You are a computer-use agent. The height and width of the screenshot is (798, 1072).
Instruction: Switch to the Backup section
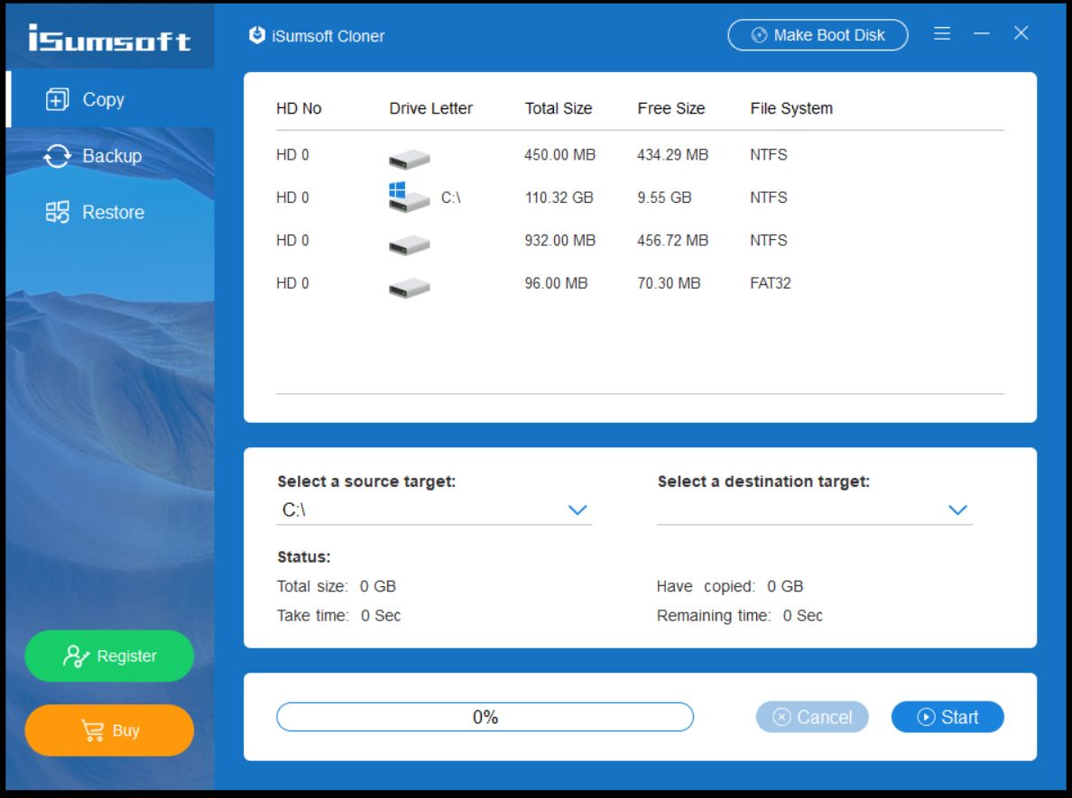(108, 155)
